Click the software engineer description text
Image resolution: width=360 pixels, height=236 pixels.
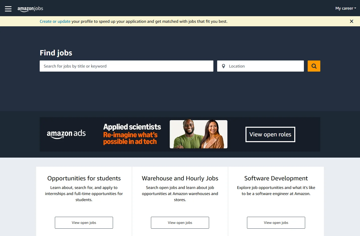276,190
